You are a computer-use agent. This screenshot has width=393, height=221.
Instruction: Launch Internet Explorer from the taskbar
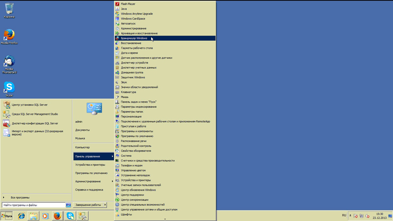[x=21, y=216]
